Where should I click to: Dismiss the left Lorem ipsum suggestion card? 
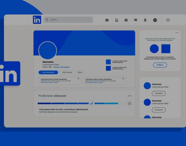click(x=78, y=79)
